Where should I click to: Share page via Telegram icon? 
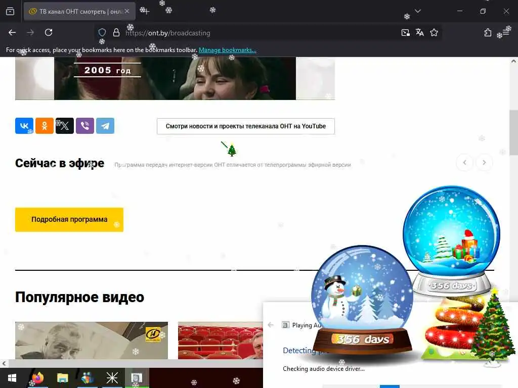point(105,126)
